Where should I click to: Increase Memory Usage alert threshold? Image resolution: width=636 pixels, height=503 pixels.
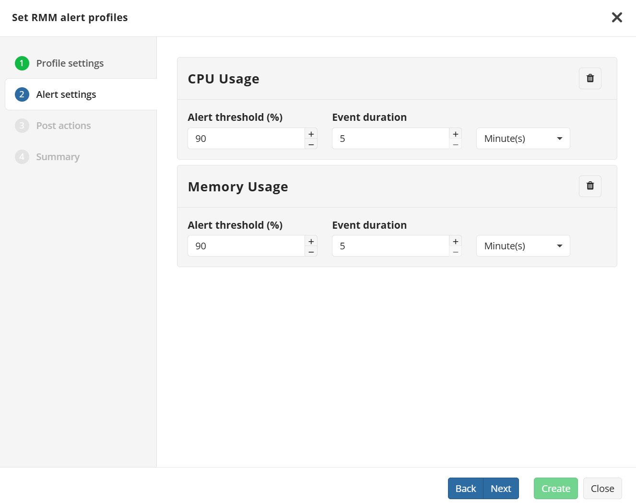click(x=311, y=241)
